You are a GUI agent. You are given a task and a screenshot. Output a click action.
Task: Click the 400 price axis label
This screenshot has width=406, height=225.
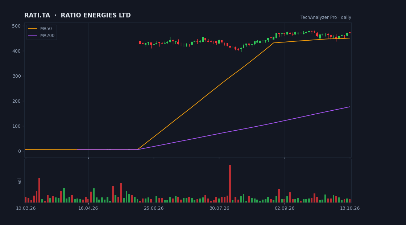tap(17, 51)
